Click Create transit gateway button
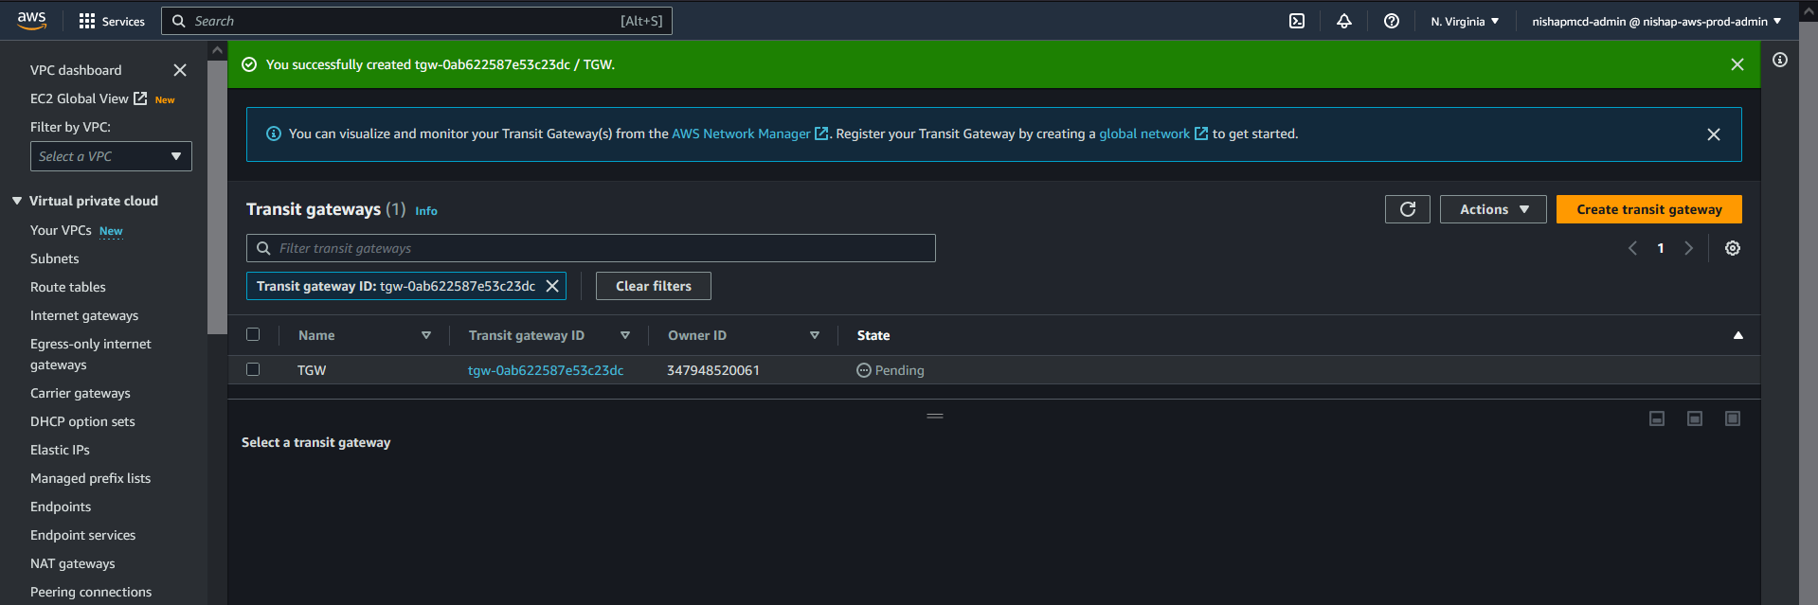This screenshot has height=605, width=1818. coord(1648,209)
